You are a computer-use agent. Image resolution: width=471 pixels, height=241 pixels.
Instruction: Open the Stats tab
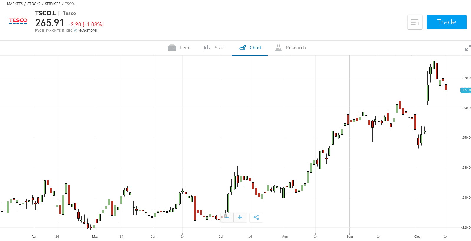(x=214, y=48)
